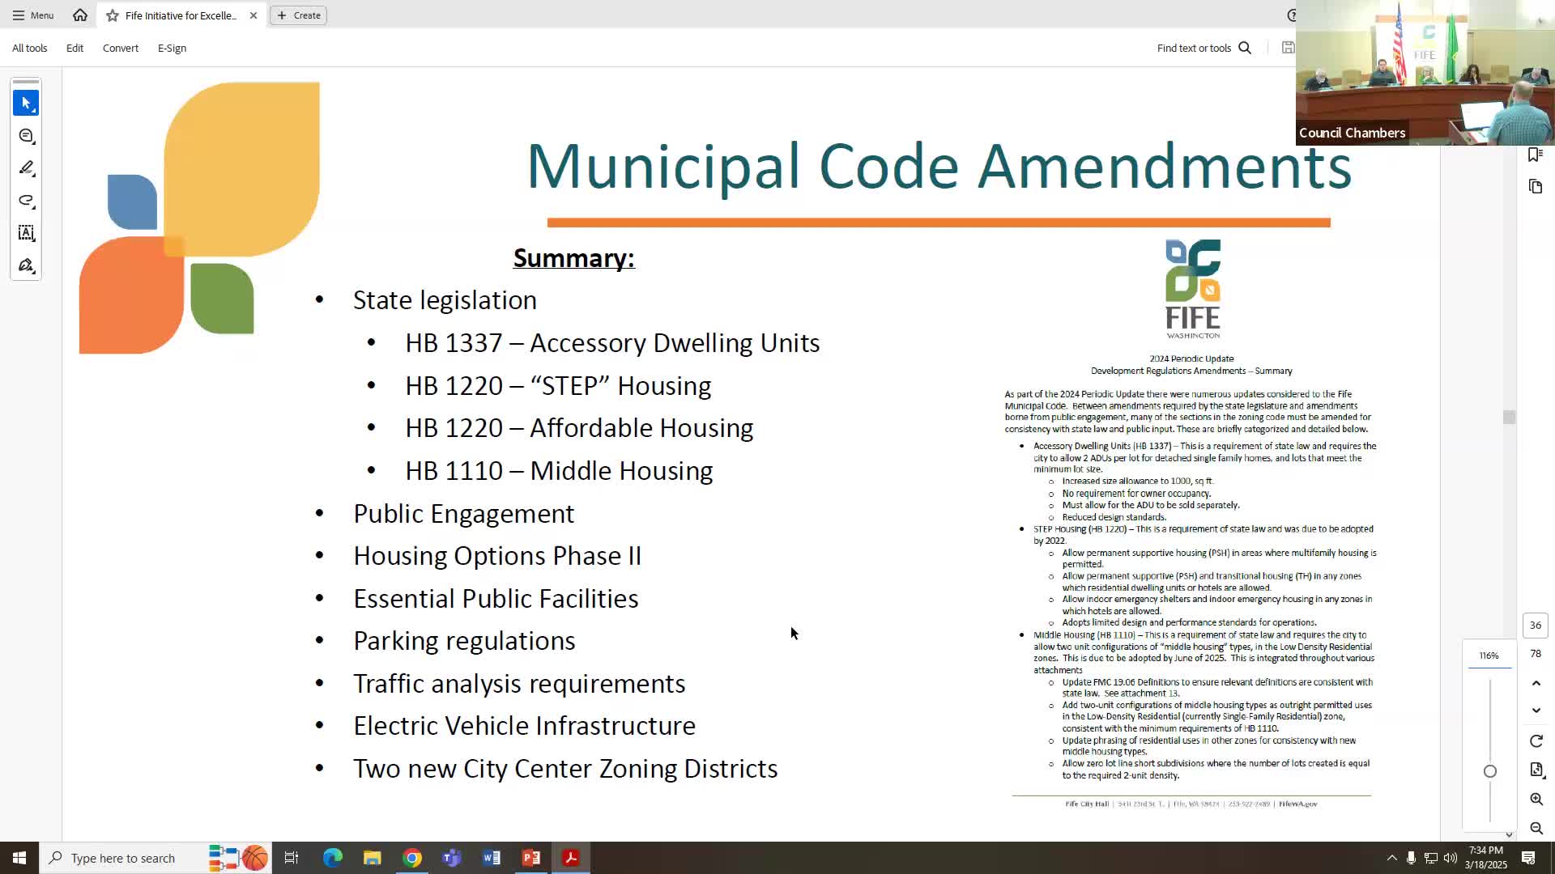1555x874 pixels.
Task: Pick the text box selection tool
Action: pyautogui.click(x=26, y=233)
